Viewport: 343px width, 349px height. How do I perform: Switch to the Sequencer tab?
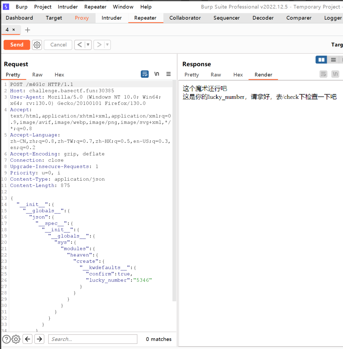pyautogui.click(x=227, y=18)
